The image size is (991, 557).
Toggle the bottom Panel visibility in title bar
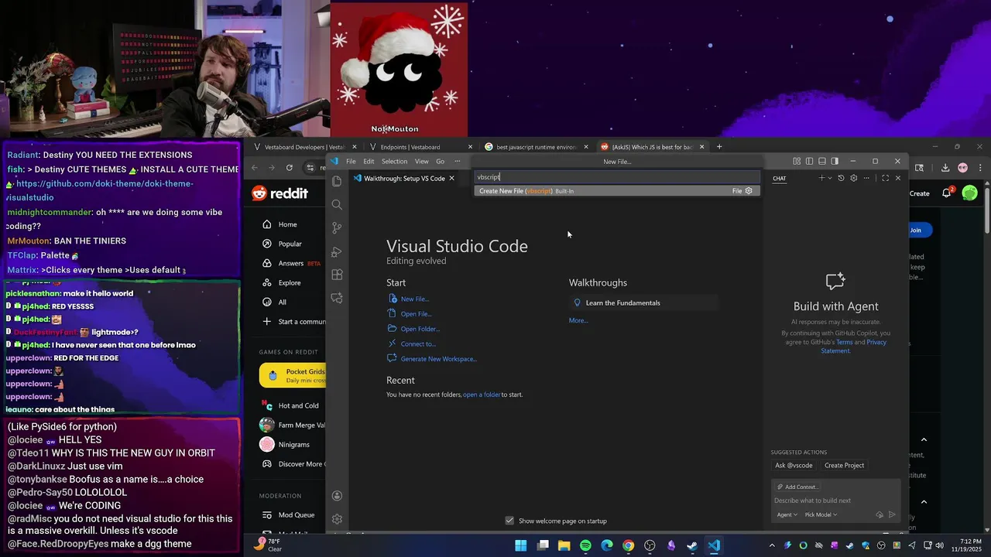822,161
